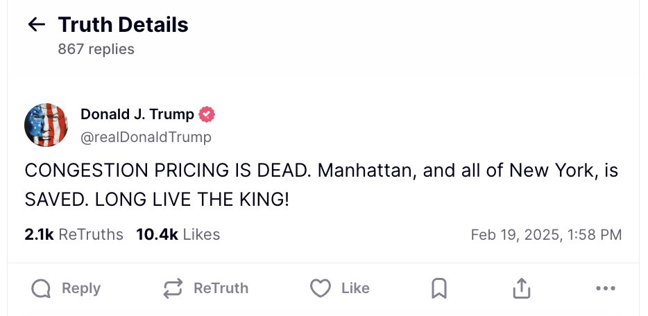The width and height of the screenshot is (648, 316).
Task: Open the share upload icon
Action: tap(522, 288)
